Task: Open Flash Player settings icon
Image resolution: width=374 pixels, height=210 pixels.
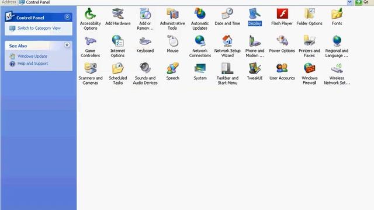Action: (x=282, y=14)
